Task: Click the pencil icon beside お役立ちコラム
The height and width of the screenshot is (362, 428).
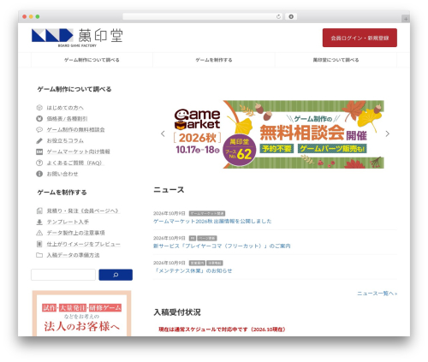Action: coord(39,140)
